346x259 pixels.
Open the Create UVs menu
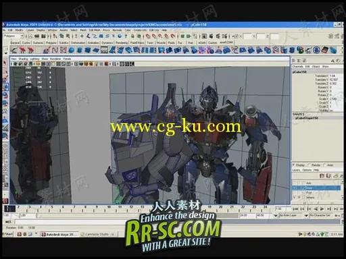coord(140,30)
